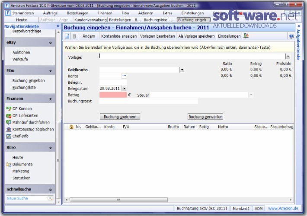Switch to the Buchungsliste tab
The image size is (307, 216).
point(159,20)
